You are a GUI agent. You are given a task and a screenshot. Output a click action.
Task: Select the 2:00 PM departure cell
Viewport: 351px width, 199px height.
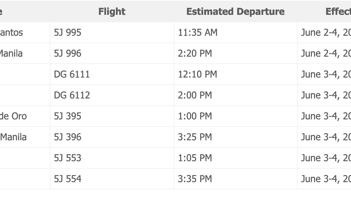pyautogui.click(x=195, y=95)
